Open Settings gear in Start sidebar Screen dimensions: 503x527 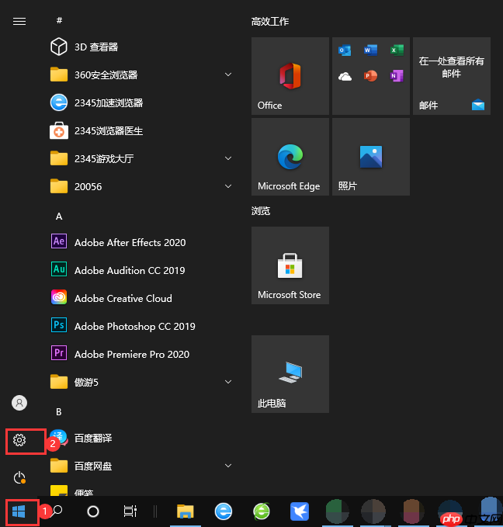pyautogui.click(x=19, y=440)
